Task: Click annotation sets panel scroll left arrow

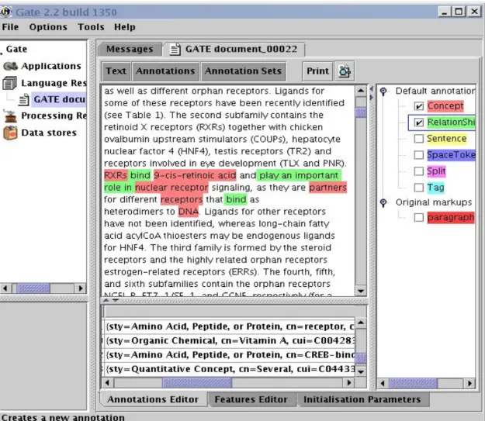Action: [x=383, y=384]
